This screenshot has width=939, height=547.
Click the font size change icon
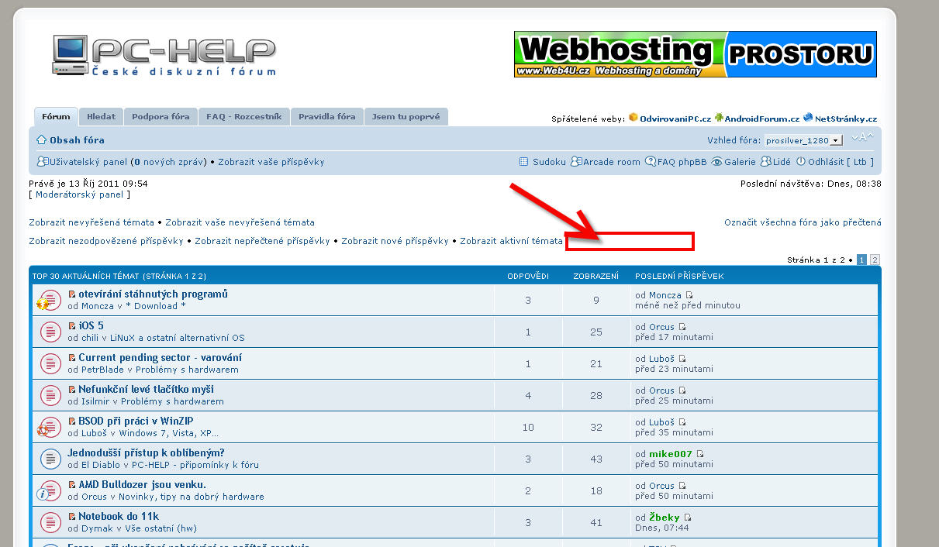point(861,138)
